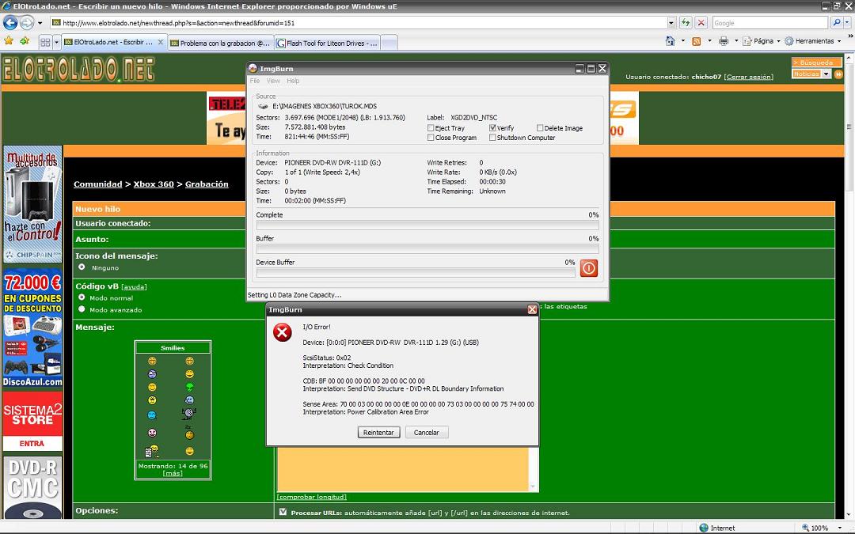Expand the address bar history dropdown
This screenshot has width=855, height=534.
(671, 23)
